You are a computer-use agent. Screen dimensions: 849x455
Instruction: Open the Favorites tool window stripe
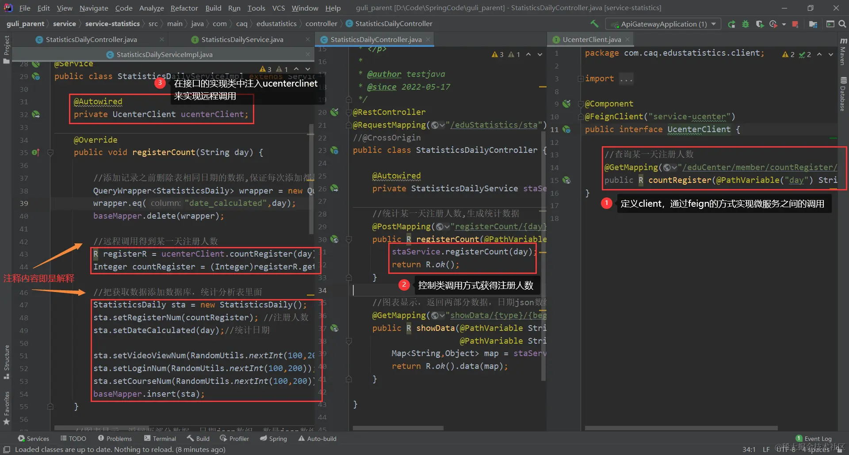point(6,408)
